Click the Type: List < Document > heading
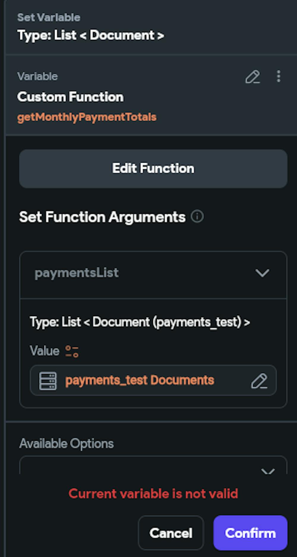 coord(91,35)
